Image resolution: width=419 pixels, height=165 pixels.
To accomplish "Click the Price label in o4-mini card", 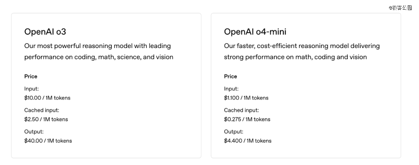I will click(230, 76).
